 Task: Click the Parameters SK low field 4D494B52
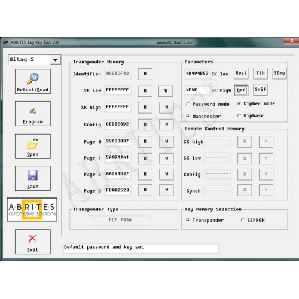click(x=197, y=74)
